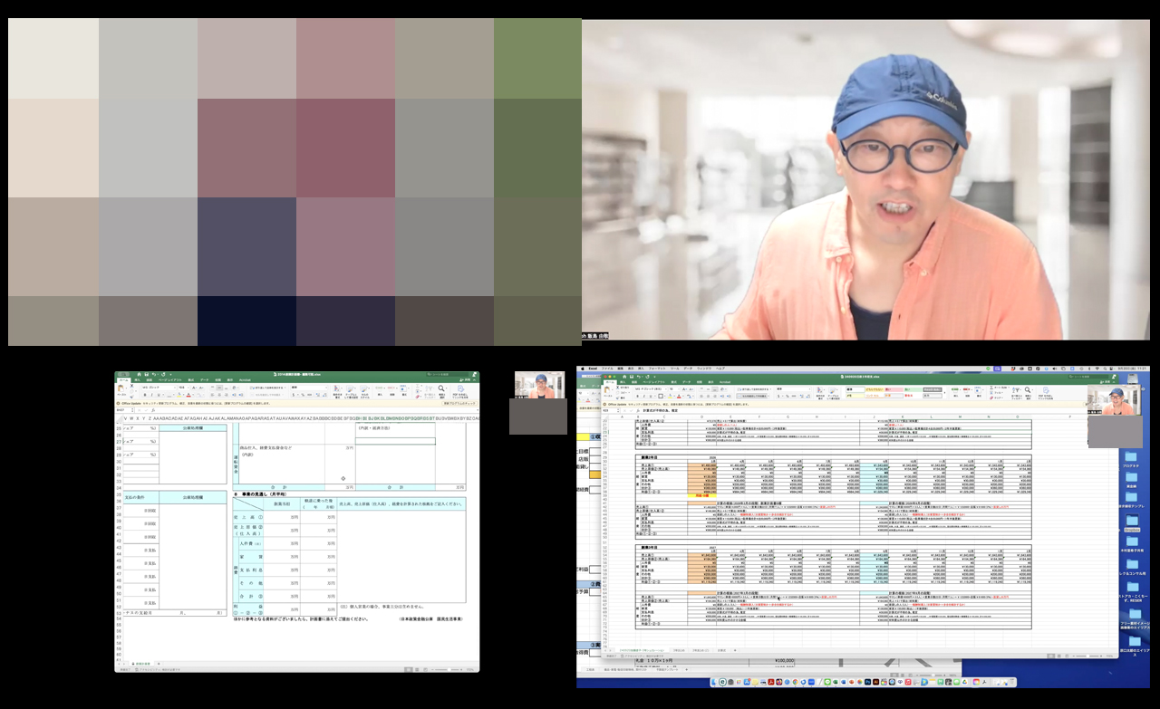Open Conditional Formatting in left Excel

point(337,391)
